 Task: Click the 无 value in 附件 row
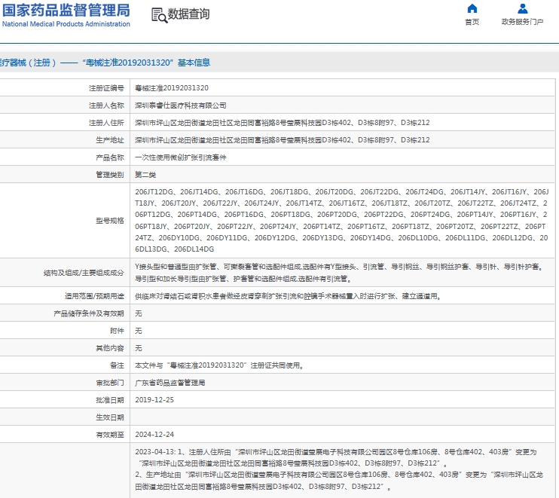point(139,331)
